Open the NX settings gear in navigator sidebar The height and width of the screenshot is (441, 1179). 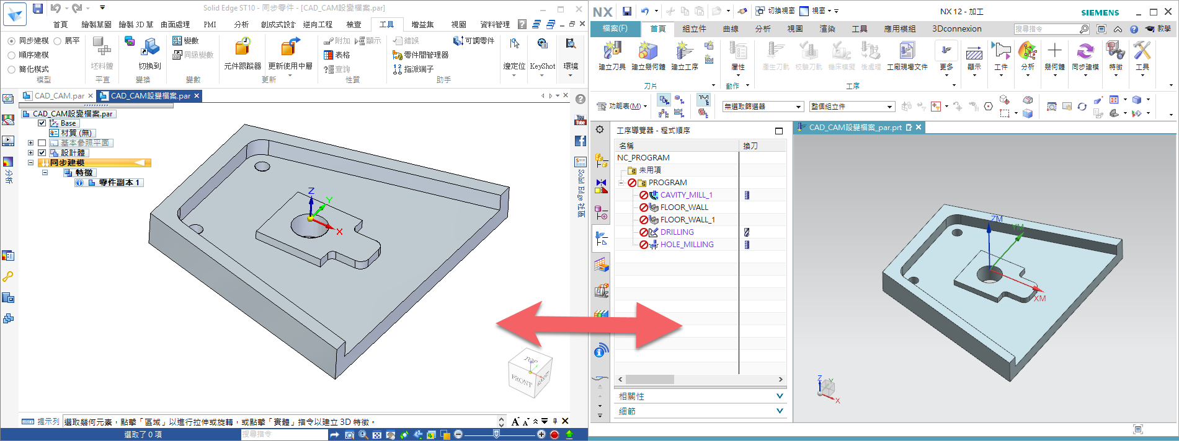[x=600, y=129]
